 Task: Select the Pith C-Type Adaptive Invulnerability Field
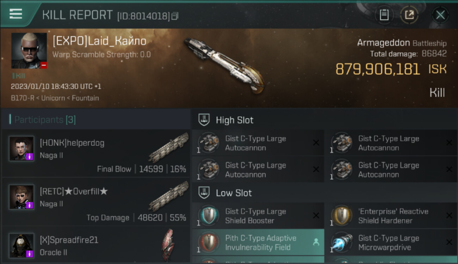coord(258,243)
